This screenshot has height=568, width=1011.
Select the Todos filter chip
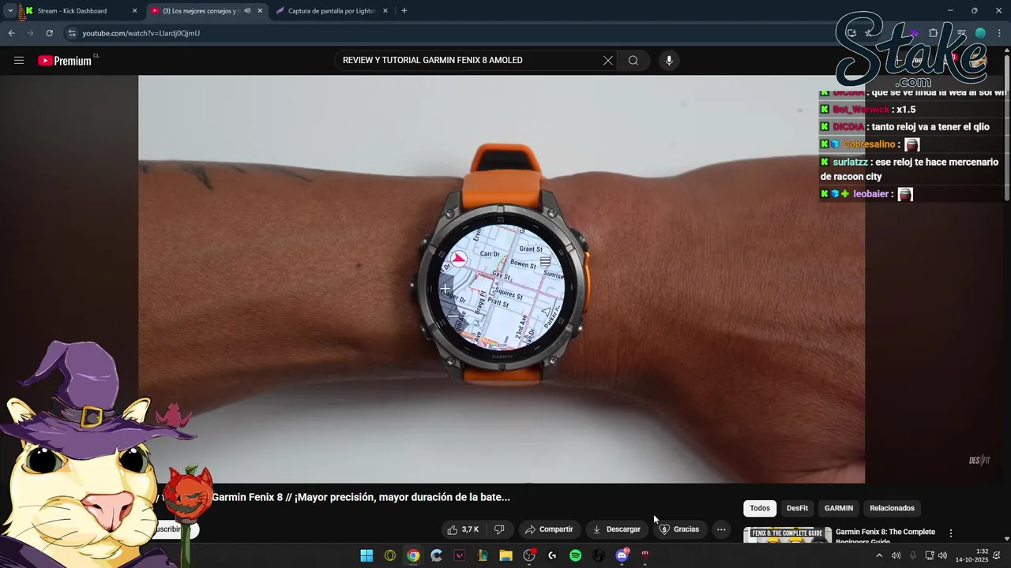[x=760, y=508]
